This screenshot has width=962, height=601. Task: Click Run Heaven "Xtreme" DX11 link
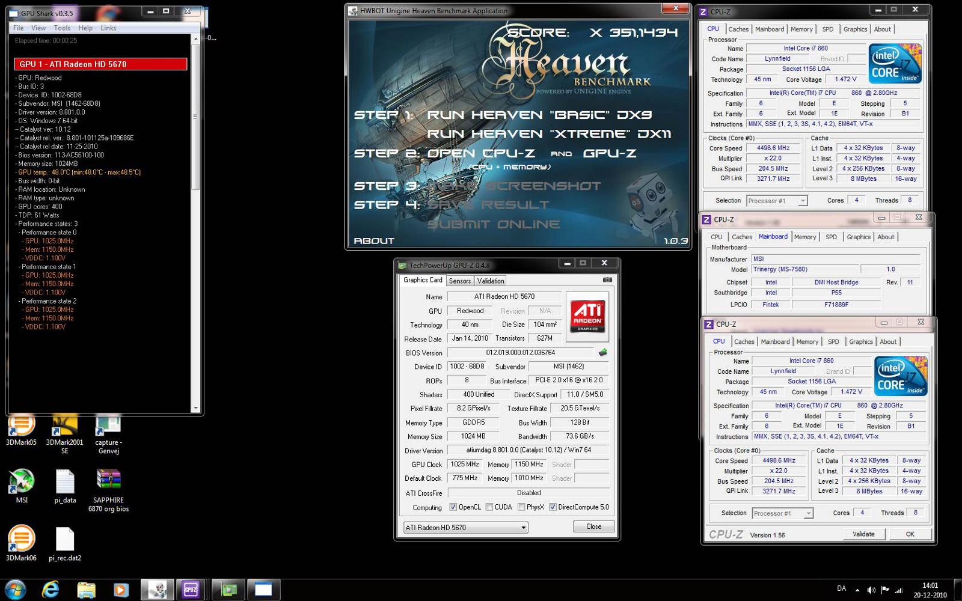(x=549, y=134)
